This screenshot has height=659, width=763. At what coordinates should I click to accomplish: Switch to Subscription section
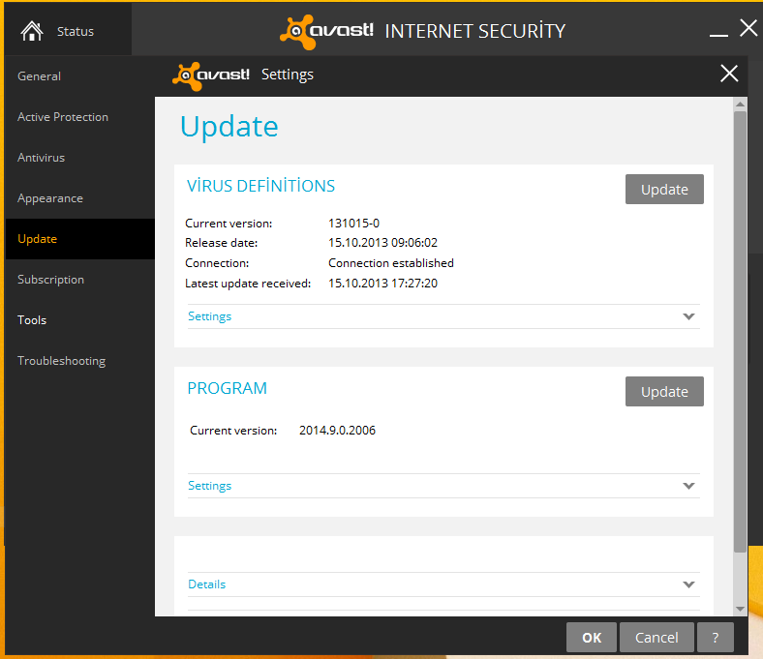(x=51, y=280)
